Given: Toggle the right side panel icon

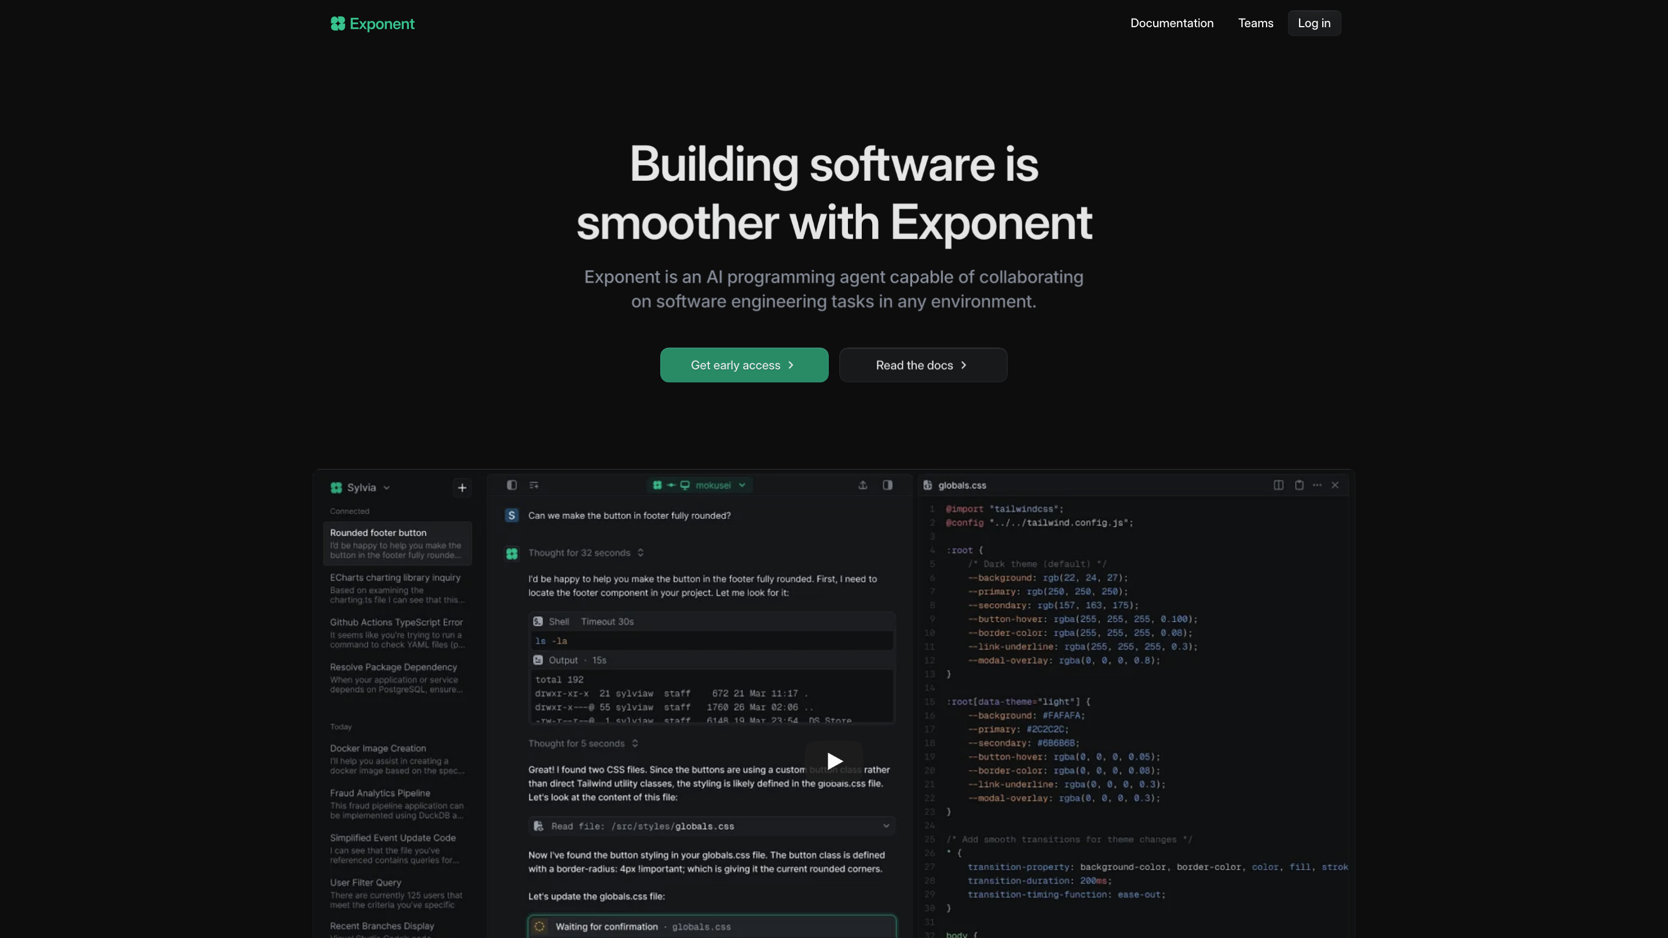Looking at the screenshot, I should pos(887,485).
